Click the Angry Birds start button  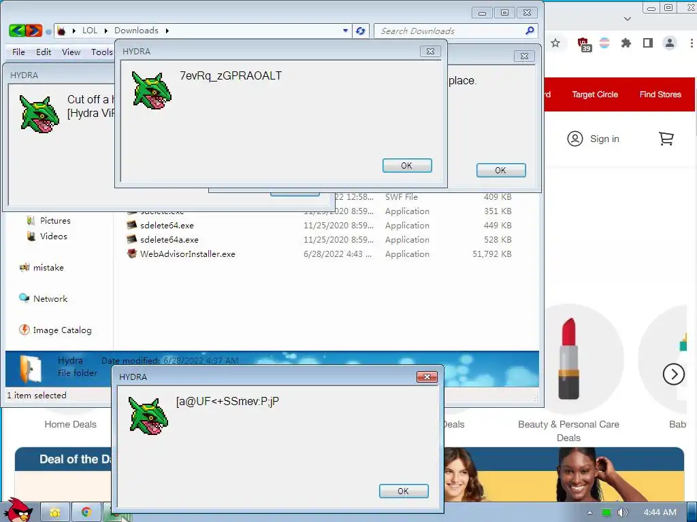click(x=18, y=510)
